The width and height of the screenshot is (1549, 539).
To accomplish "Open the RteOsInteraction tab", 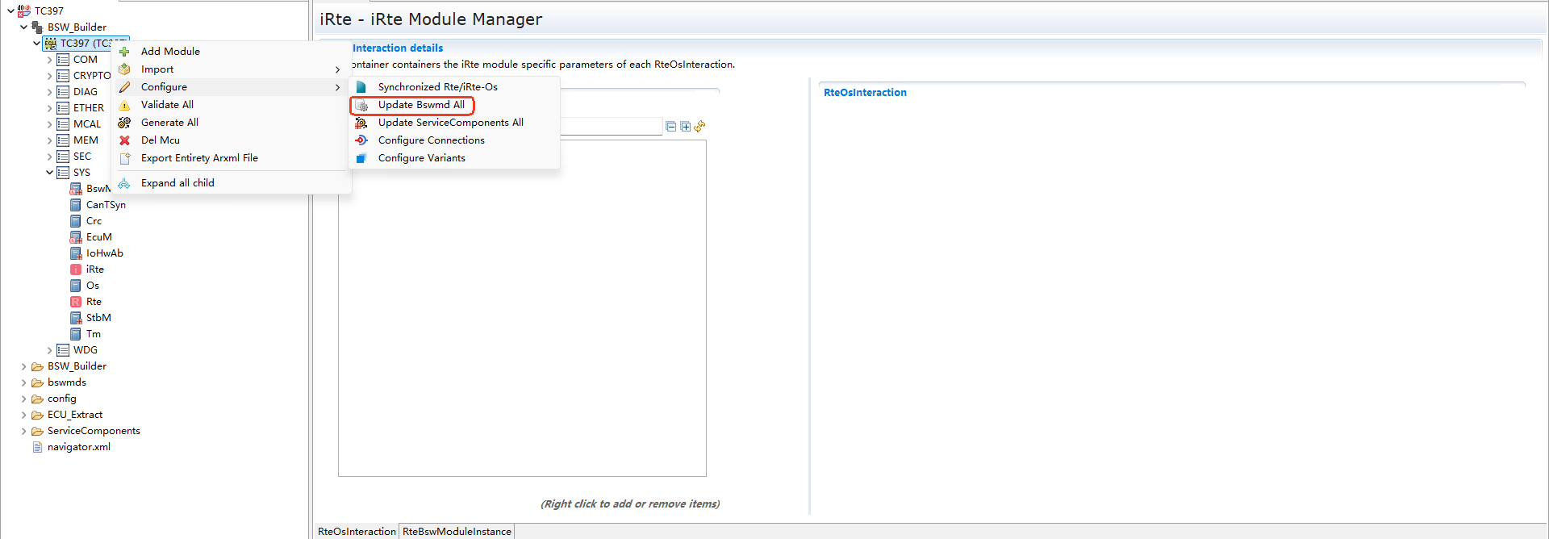I will coord(357,531).
